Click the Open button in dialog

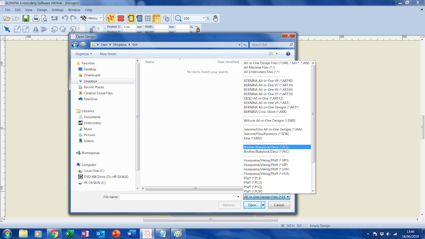(x=252, y=205)
